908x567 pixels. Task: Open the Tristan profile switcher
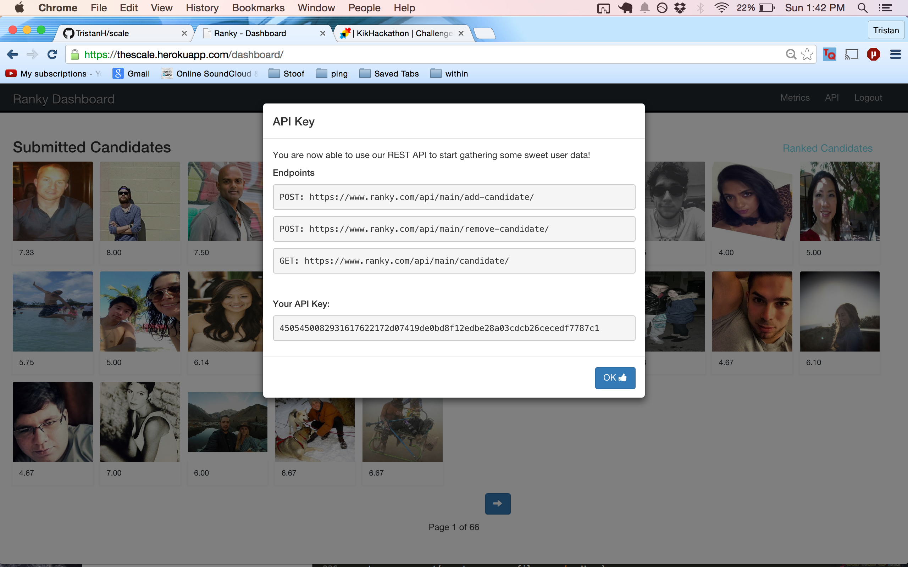[886, 30]
